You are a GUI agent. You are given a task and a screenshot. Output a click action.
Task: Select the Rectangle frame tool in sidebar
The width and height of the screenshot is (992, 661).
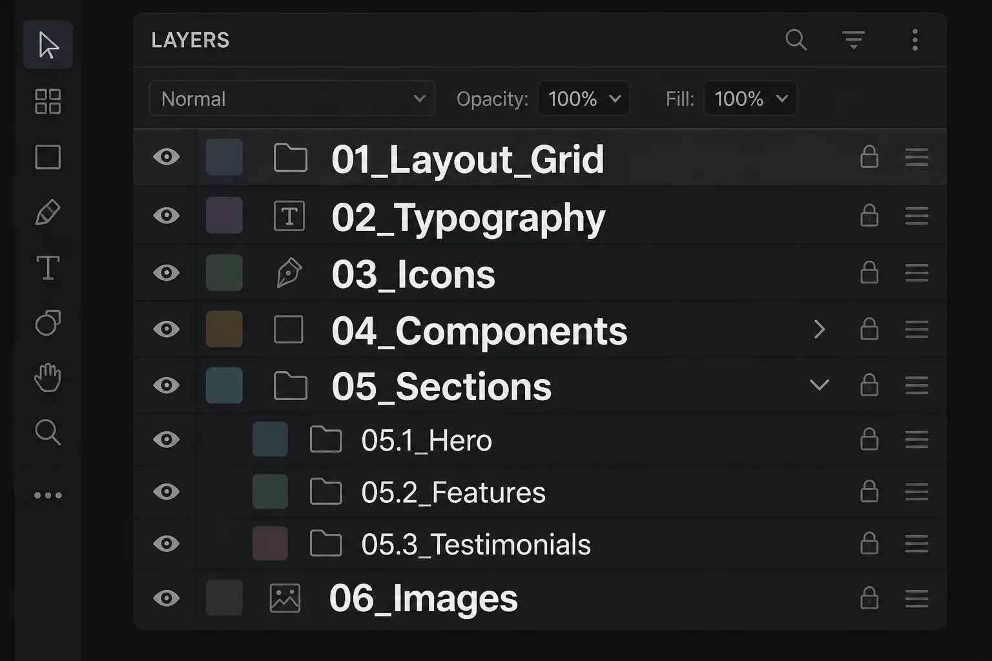pyautogui.click(x=48, y=157)
